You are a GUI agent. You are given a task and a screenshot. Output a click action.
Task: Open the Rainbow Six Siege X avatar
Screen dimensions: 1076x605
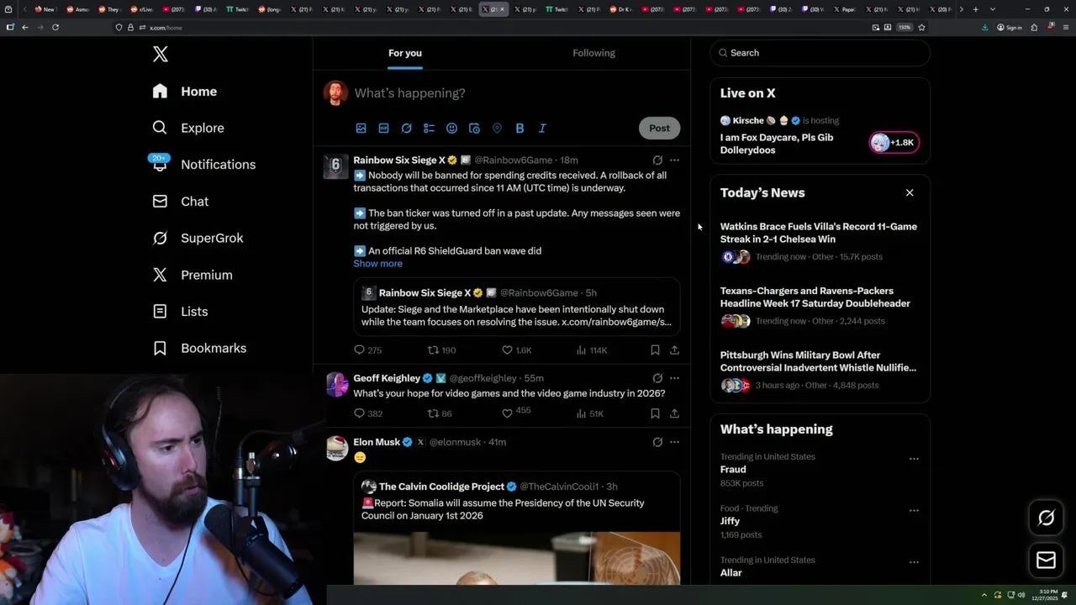(335, 166)
